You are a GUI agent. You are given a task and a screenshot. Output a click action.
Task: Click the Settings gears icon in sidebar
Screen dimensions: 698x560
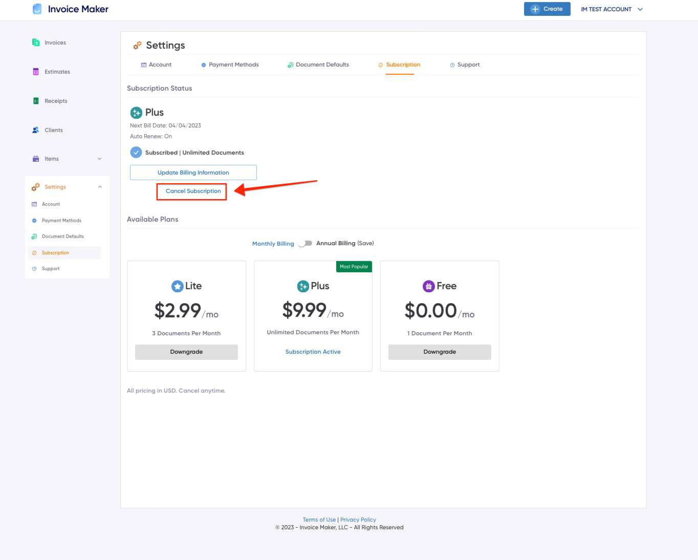point(36,187)
